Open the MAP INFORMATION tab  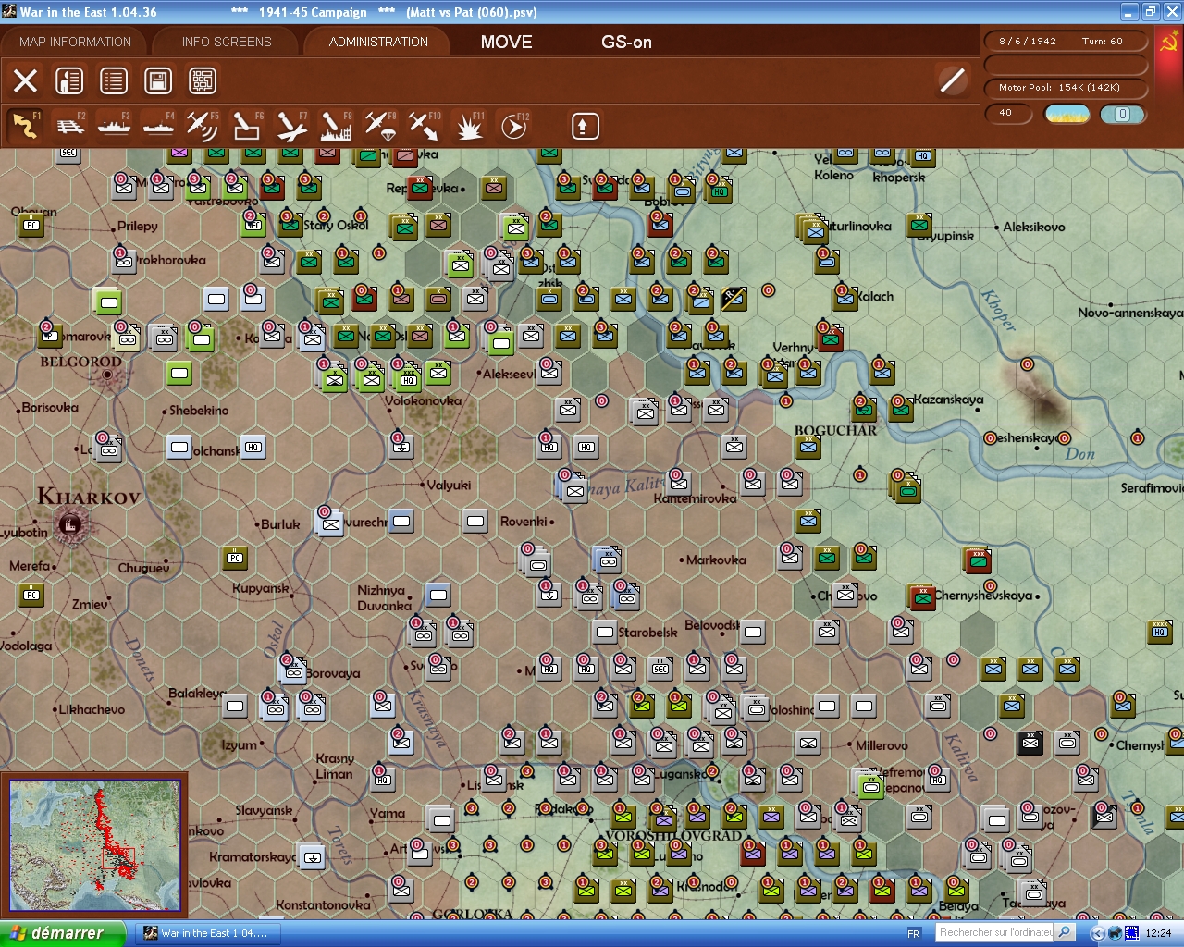(75, 42)
